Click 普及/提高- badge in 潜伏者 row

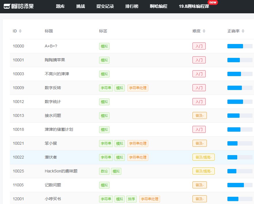tap(203, 157)
